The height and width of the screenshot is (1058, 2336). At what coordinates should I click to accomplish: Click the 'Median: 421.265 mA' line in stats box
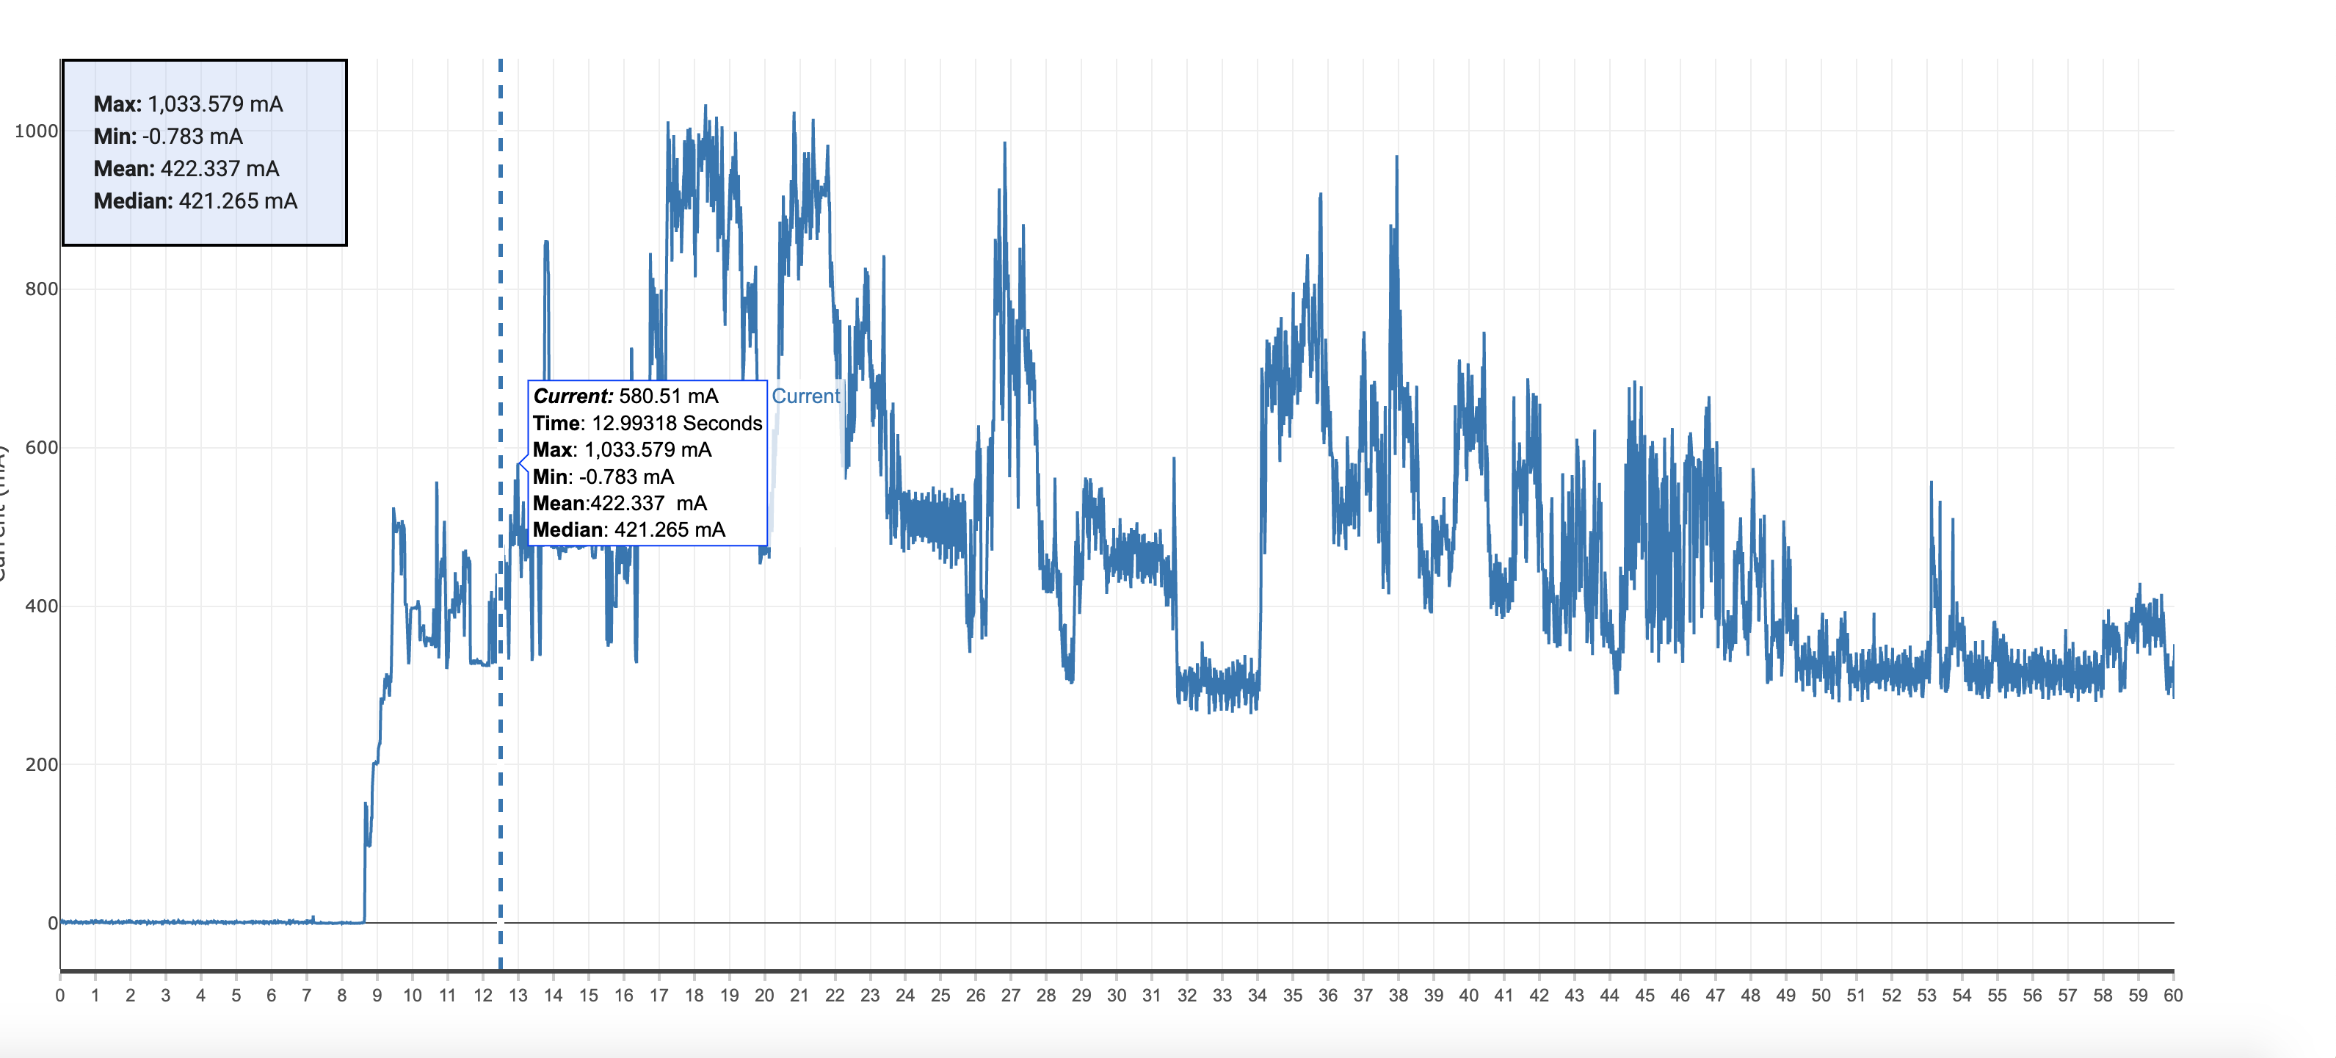[x=195, y=201]
